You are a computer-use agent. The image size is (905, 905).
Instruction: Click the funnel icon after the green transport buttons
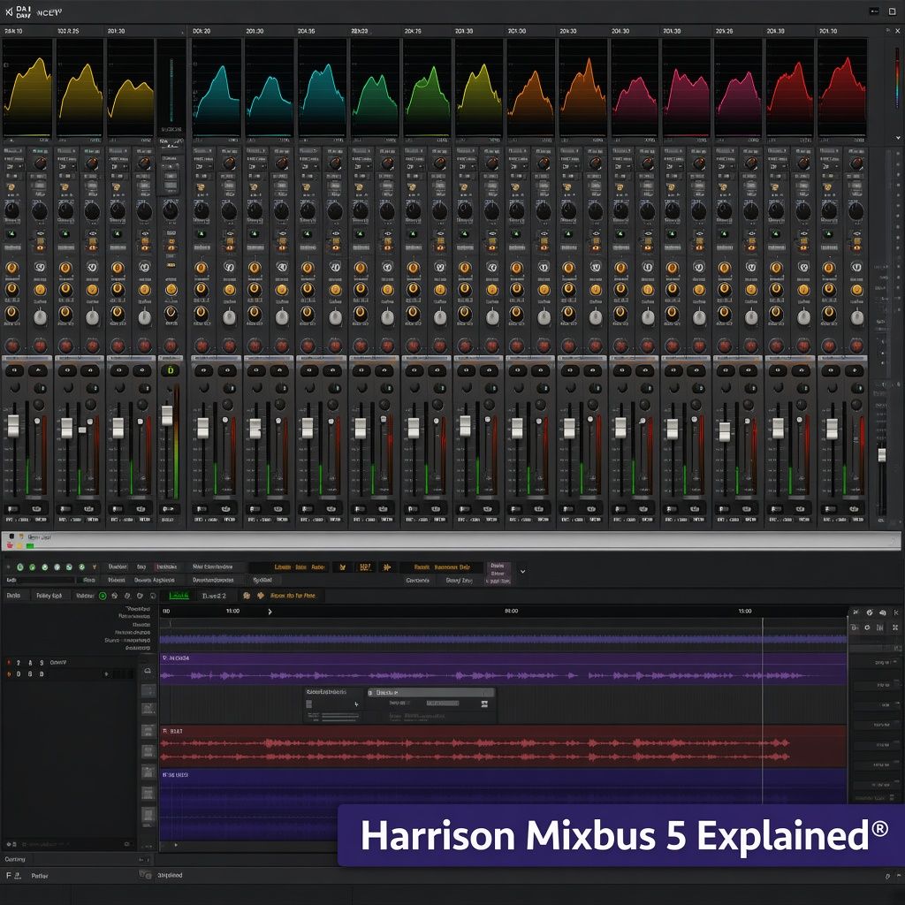click(94, 567)
